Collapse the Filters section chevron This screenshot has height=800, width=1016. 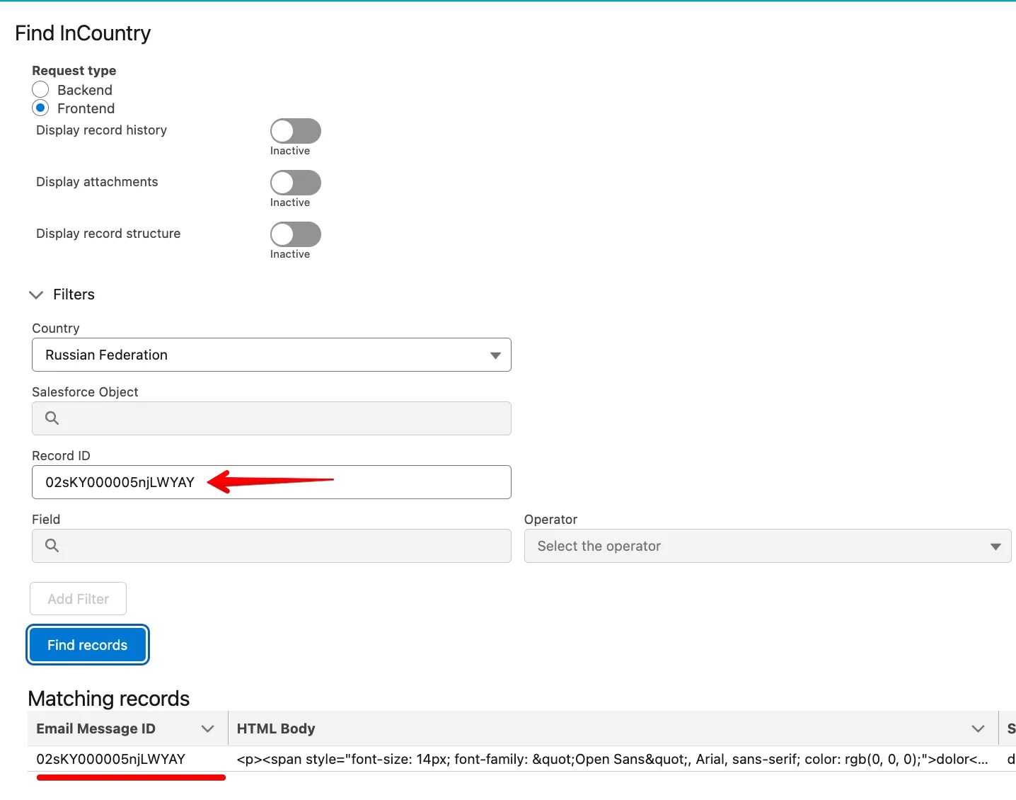[x=36, y=295]
